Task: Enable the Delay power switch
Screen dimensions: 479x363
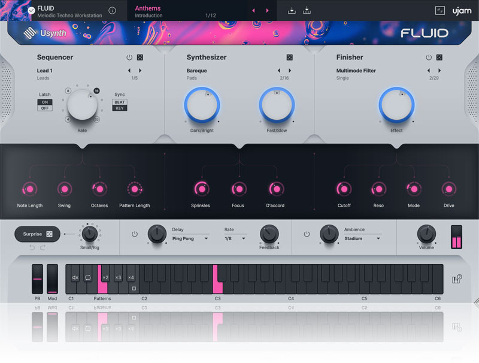Action: 134,234
